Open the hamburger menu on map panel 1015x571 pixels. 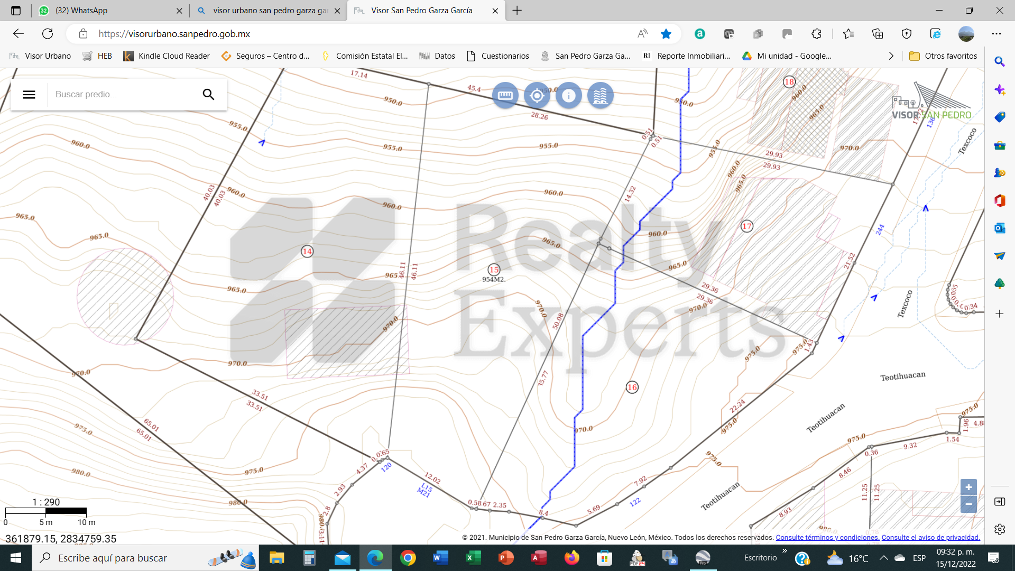tap(29, 95)
